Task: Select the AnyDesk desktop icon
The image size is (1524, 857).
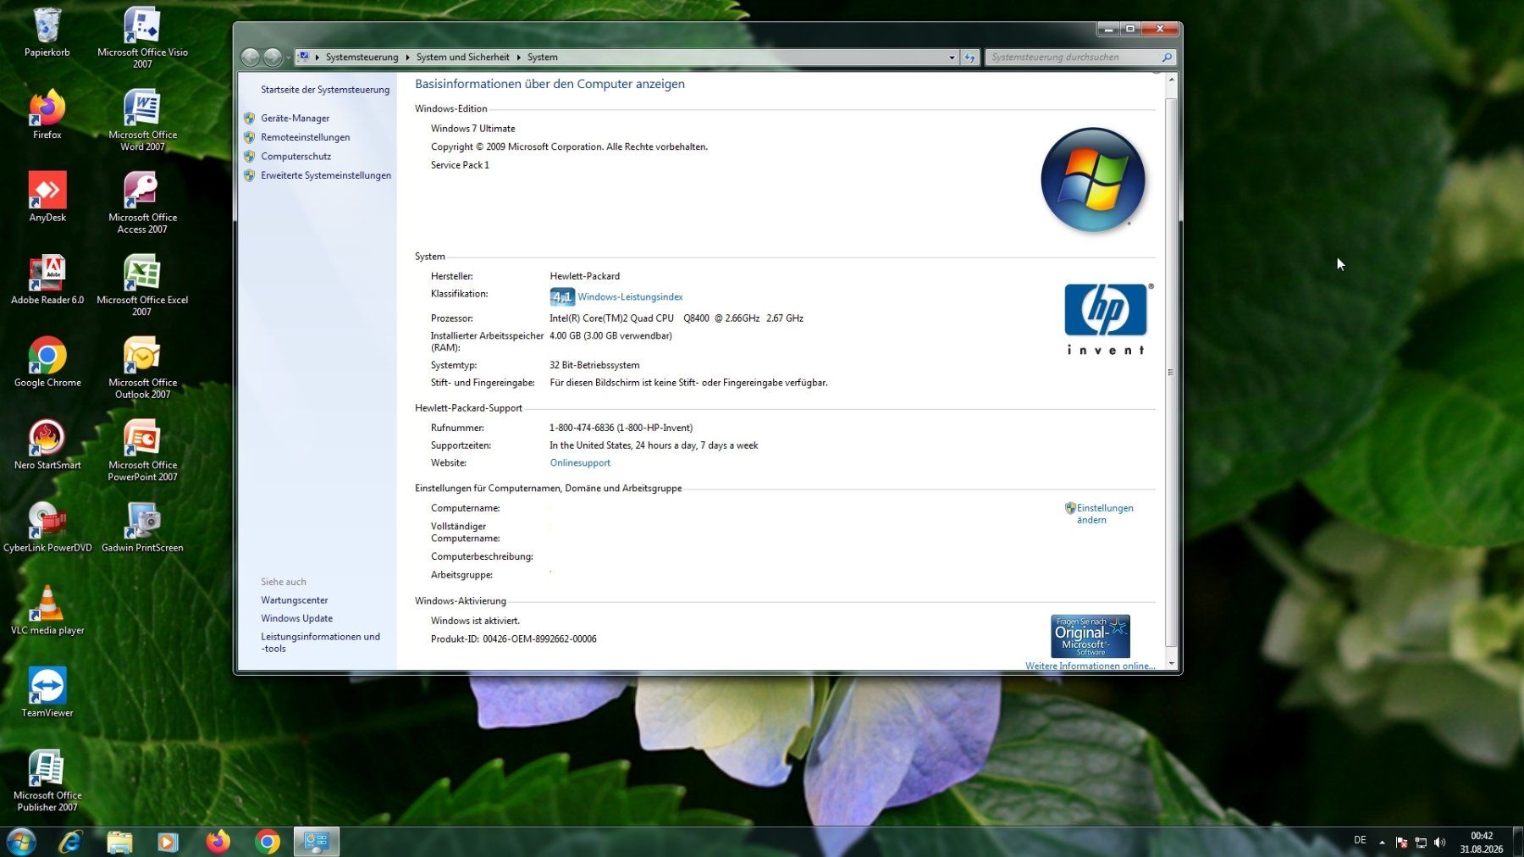Action: [47, 196]
